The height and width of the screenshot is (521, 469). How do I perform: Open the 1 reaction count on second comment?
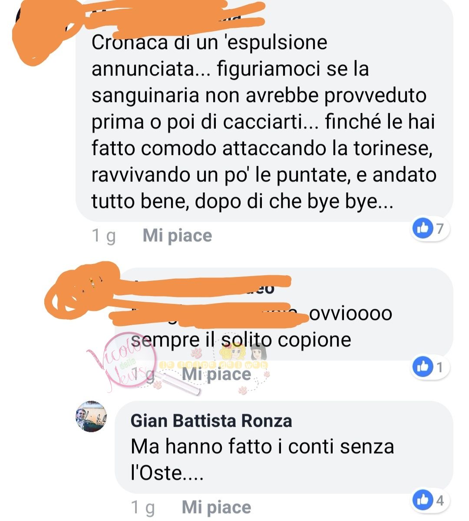pyautogui.click(x=439, y=367)
